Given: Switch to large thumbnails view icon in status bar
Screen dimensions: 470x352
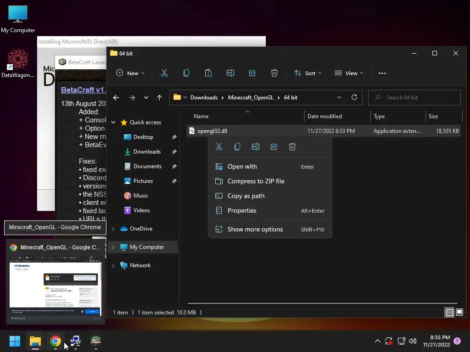Looking at the screenshot, I should click(x=459, y=313).
